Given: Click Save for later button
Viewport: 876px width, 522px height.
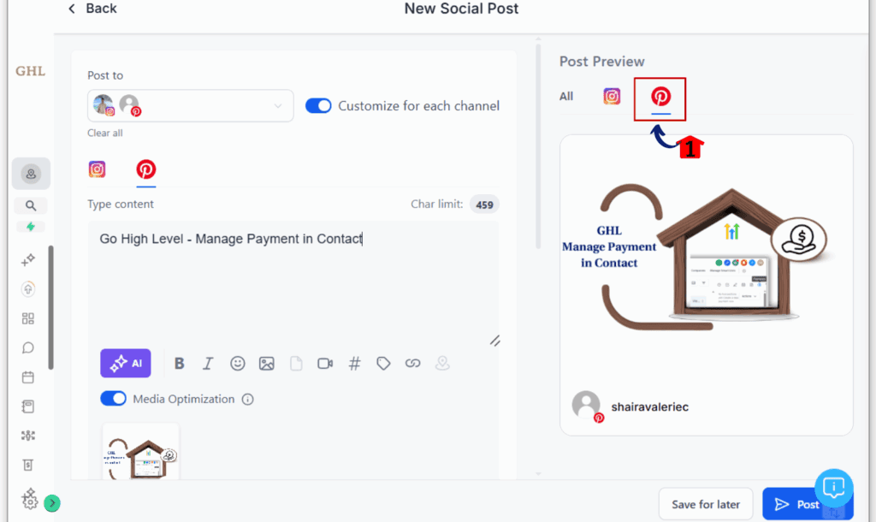Looking at the screenshot, I should pos(706,504).
